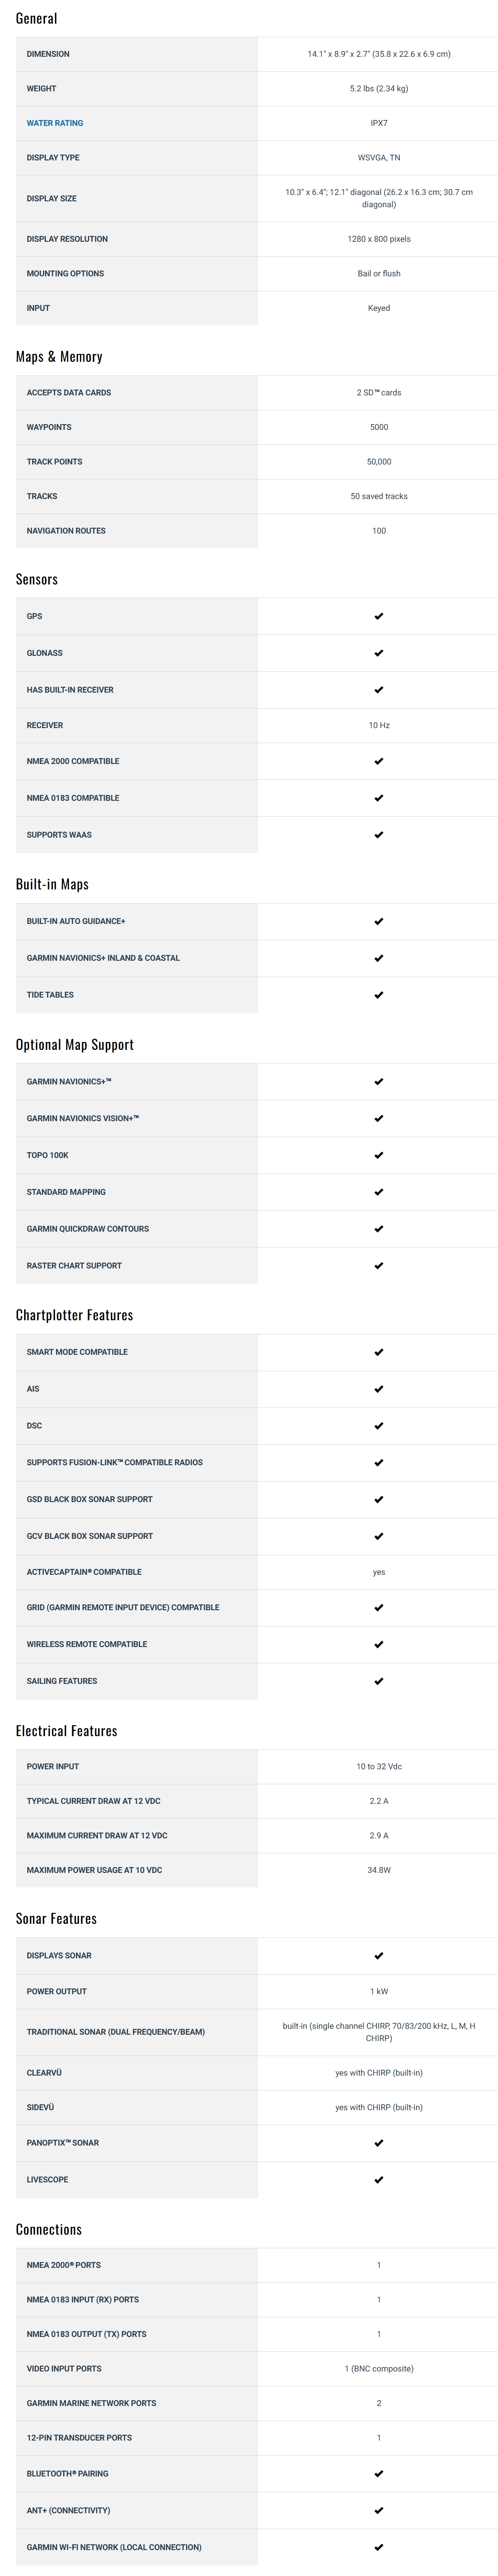This screenshot has height=2576, width=498.
Task: Click the AIS checkmark icon
Action: [378, 1389]
